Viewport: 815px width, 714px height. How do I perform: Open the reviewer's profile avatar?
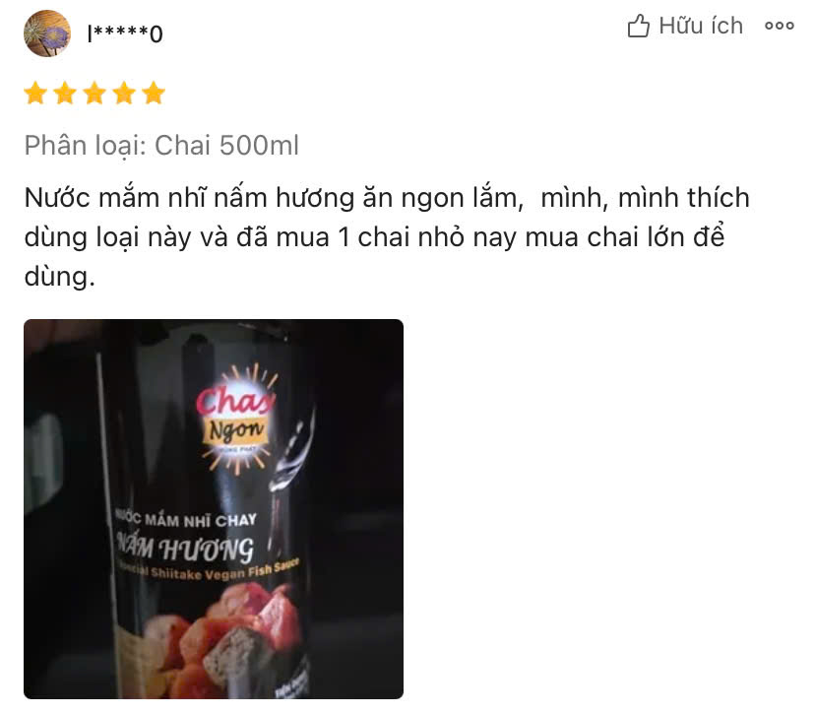click(47, 33)
